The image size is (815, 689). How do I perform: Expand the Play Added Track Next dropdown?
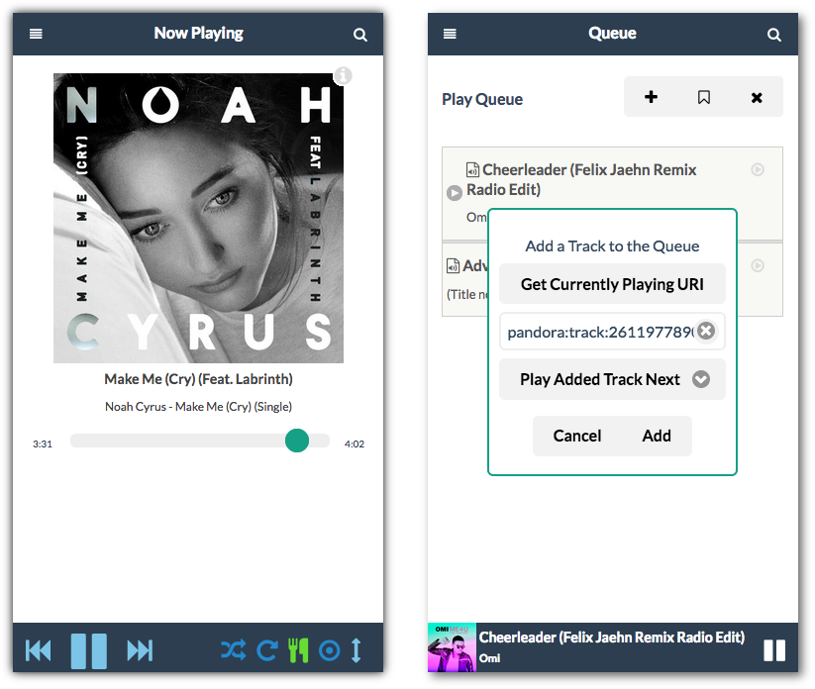(x=701, y=379)
